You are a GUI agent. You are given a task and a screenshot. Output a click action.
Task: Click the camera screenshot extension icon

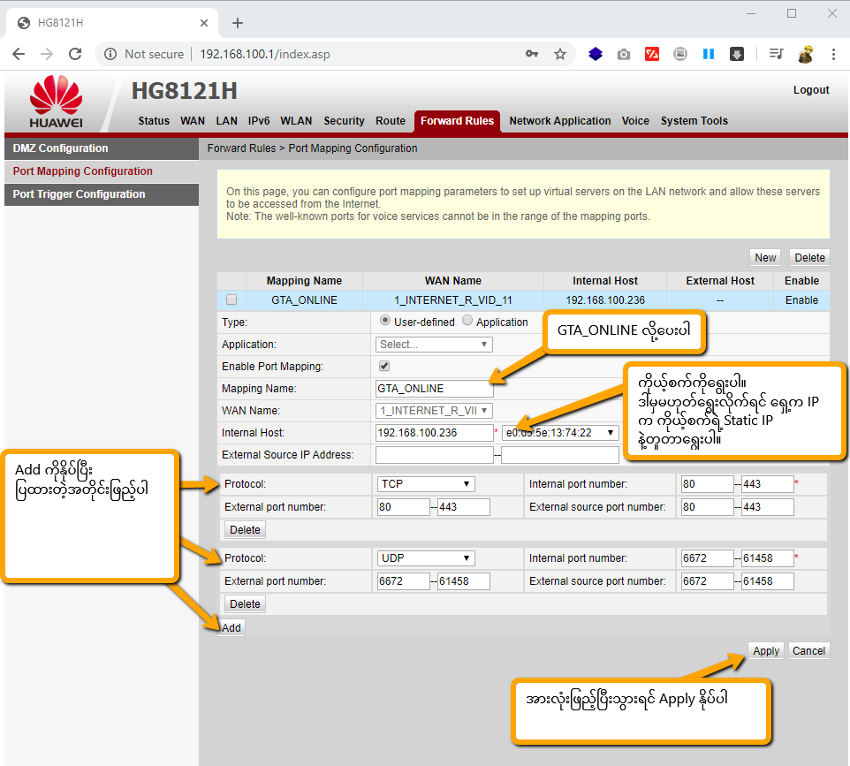coord(624,54)
